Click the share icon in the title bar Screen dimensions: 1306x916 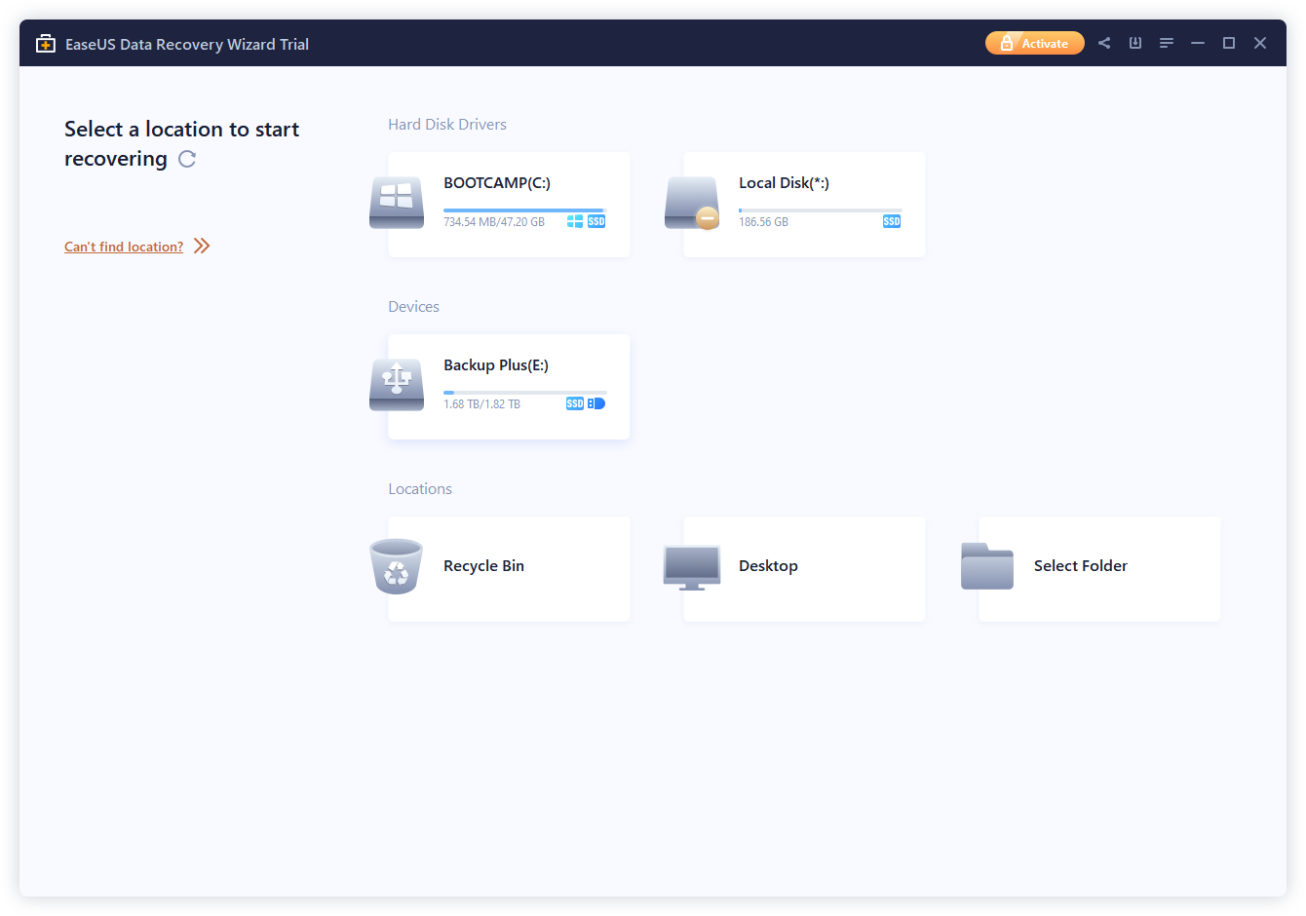click(1104, 43)
